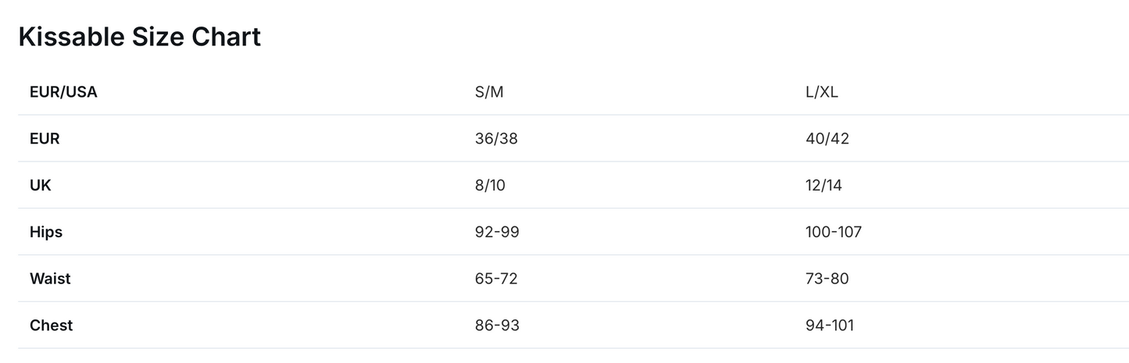Click the 8/10 UK size cell
The image size is (1129, 363).
click(x=490, y=186)
